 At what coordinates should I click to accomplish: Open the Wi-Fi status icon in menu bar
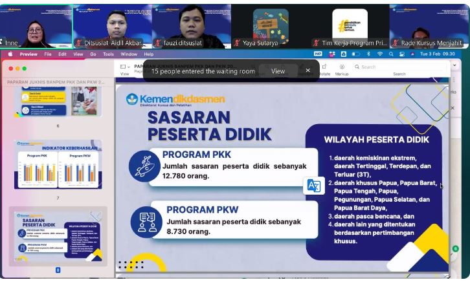(379, 54)
